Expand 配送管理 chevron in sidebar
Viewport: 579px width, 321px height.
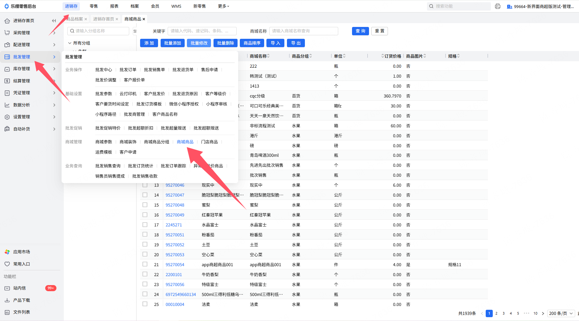54,45
